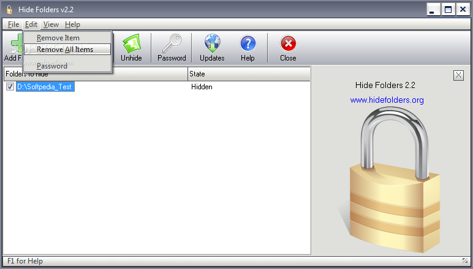Open the Password key toolbar icon

coord(172,43)
